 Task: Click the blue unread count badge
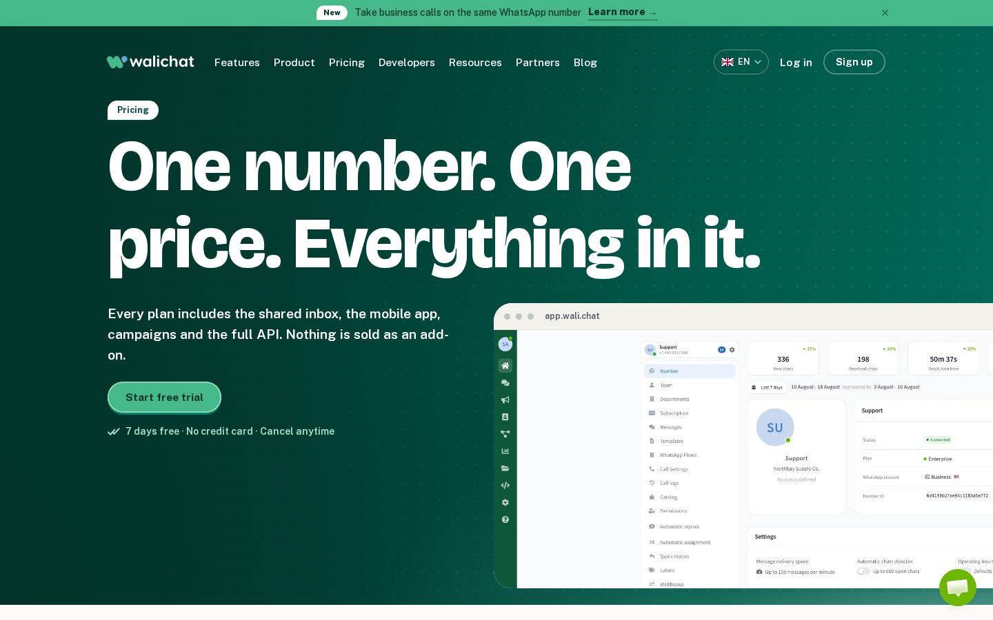722,350
